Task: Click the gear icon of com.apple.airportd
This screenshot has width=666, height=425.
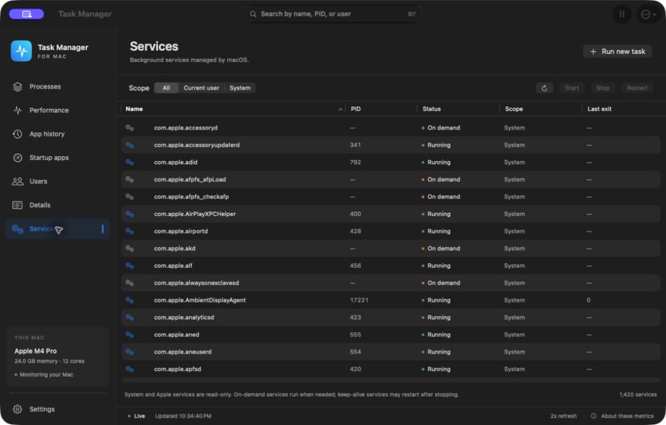Action: [x=130, y=231]
